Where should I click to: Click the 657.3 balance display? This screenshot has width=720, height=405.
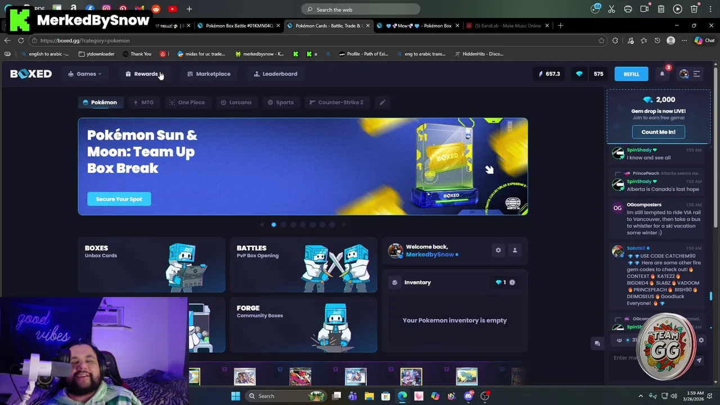[x=550, y=74]
